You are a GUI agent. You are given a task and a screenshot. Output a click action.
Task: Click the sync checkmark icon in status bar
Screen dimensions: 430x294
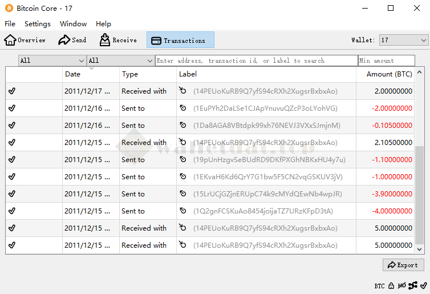point(423,285)
